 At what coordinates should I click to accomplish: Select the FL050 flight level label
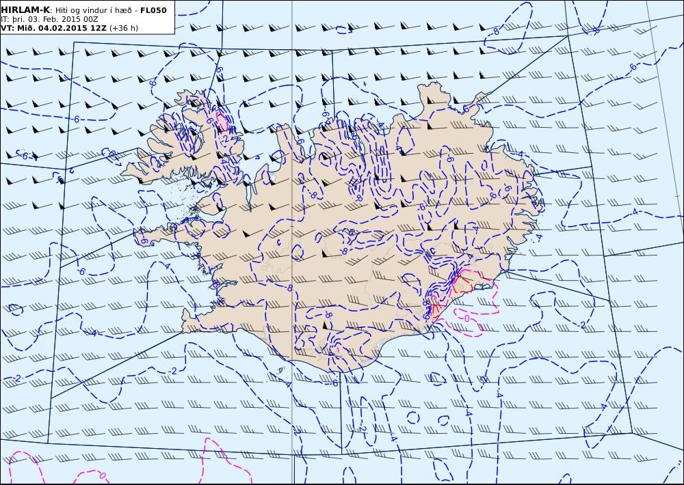[153, 10]
